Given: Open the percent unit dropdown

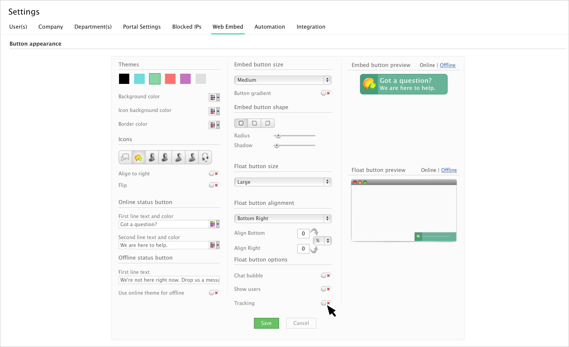Looking at the screenshot, I should coord(322,241).
